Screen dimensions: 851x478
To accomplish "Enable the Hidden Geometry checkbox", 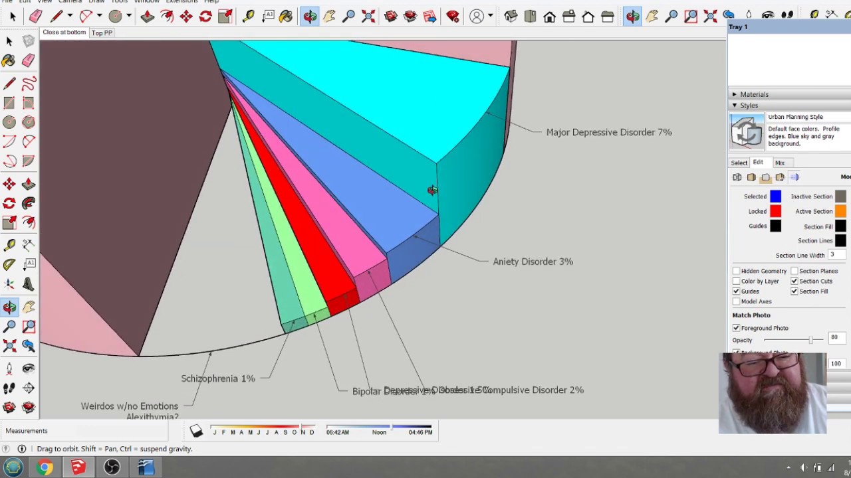I will pos(736,271).
